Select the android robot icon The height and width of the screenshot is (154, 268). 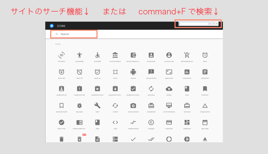[133, 72]
